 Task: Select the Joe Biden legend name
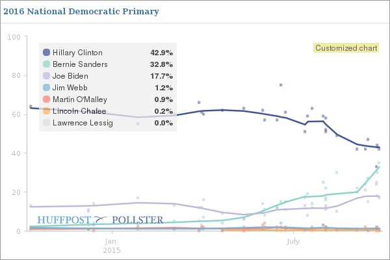tap(70, 76)
